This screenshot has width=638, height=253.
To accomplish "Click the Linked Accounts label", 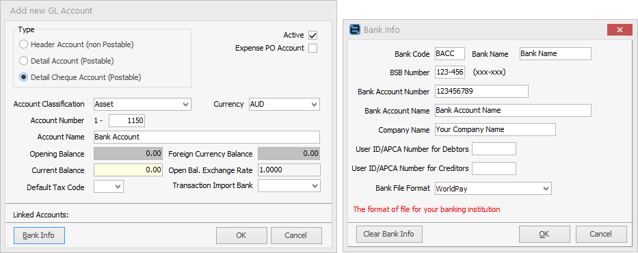I will click(x=41, y=215).
